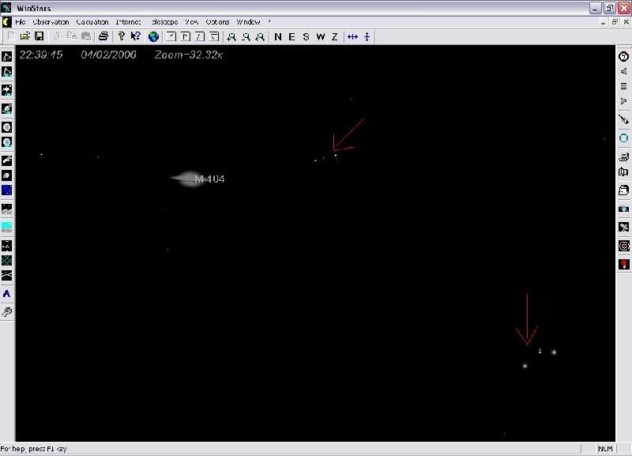This screenshot has height=456, width=632.
Task: Click the clock icon in right sidebar
Action: [624, 56]
